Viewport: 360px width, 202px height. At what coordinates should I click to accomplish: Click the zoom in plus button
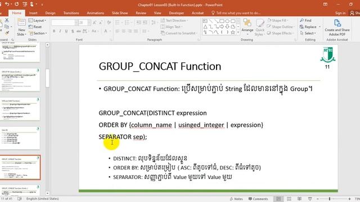(349, 199)
